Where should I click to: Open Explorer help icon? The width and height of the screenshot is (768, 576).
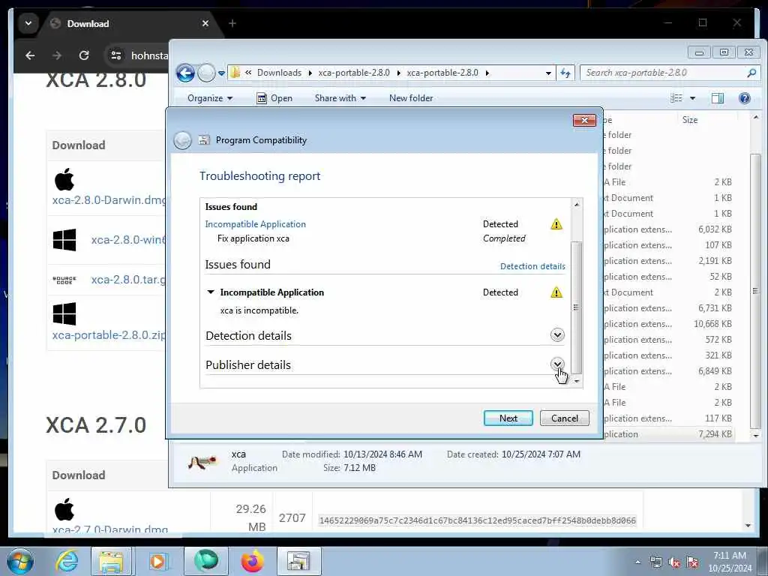coord(745,98)
